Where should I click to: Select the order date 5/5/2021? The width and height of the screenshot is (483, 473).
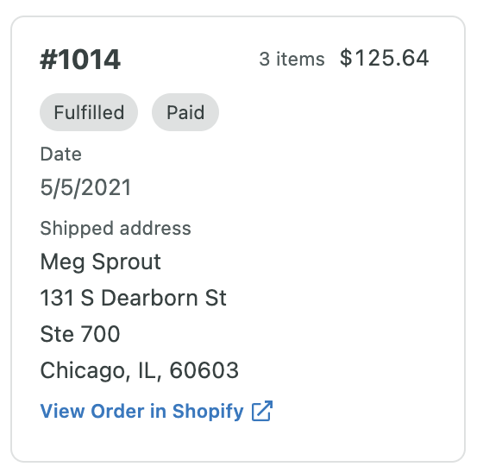[x=85, y=187]
